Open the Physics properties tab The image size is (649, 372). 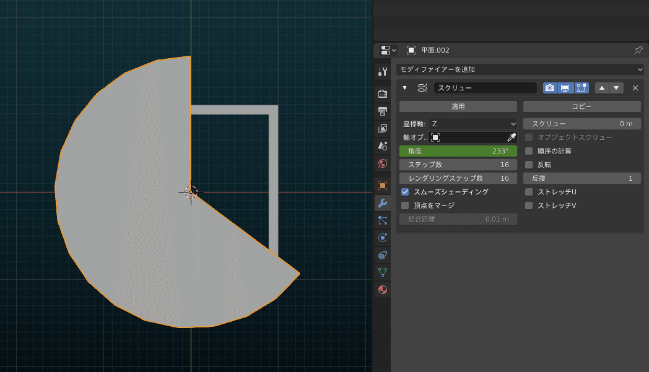pos(382,237)
